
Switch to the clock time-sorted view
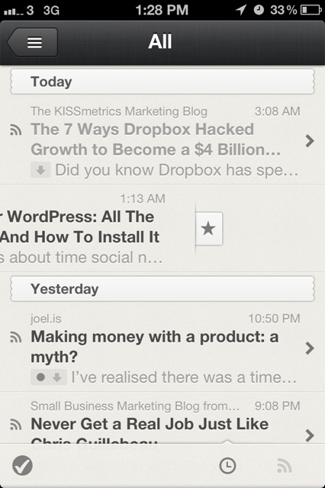pos(227,466)
